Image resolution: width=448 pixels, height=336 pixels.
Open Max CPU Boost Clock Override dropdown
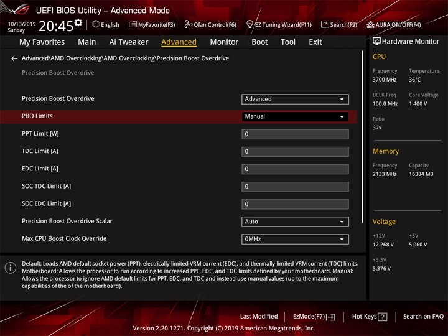pos(295,239)
